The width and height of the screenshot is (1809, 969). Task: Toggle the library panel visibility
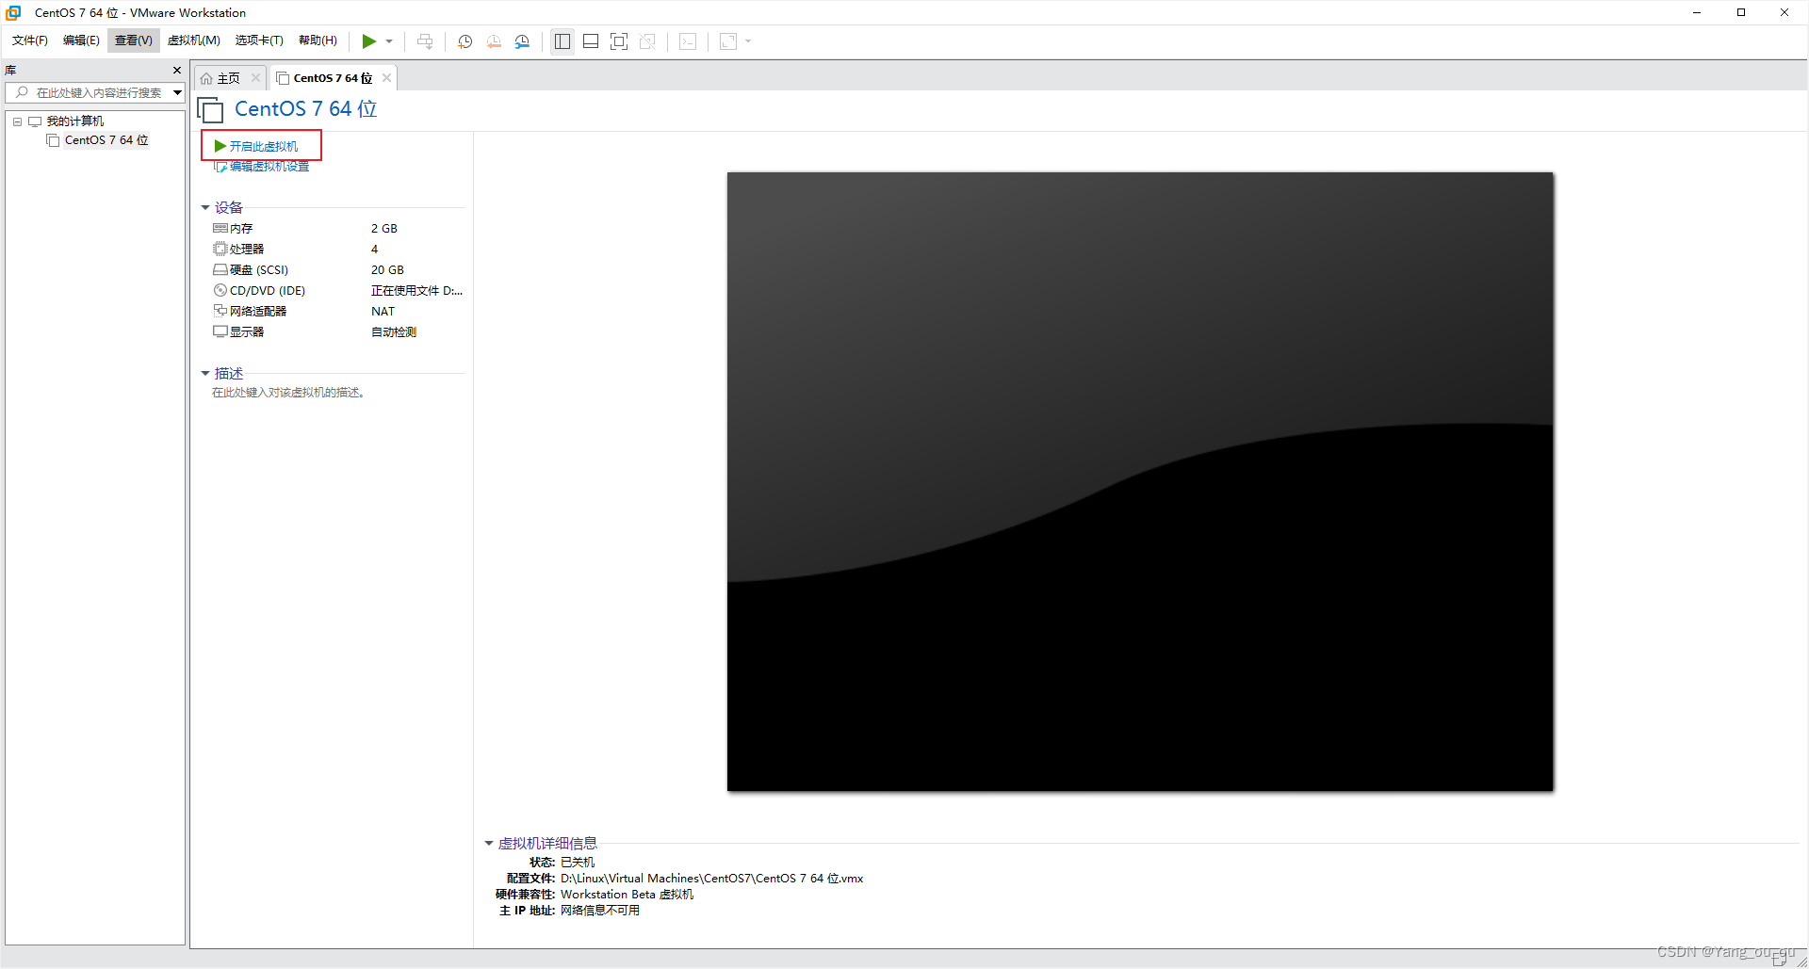pos(562,40)
